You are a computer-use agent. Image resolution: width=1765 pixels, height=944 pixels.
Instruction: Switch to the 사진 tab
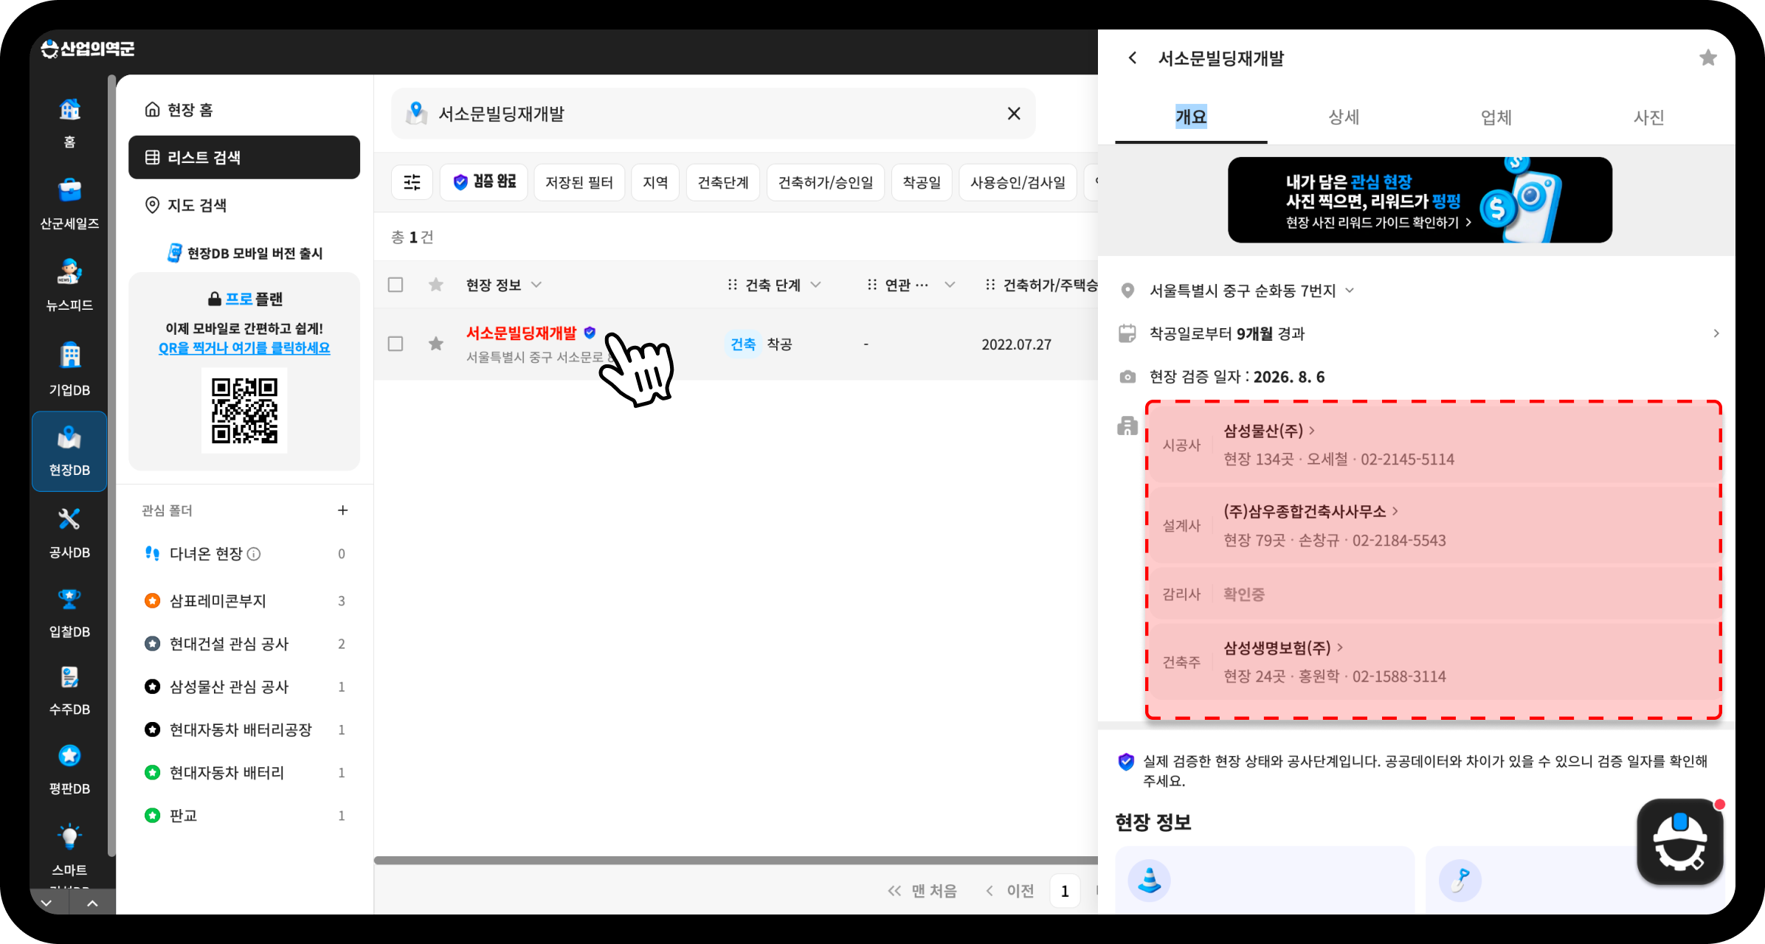(x=1648, y=117)
